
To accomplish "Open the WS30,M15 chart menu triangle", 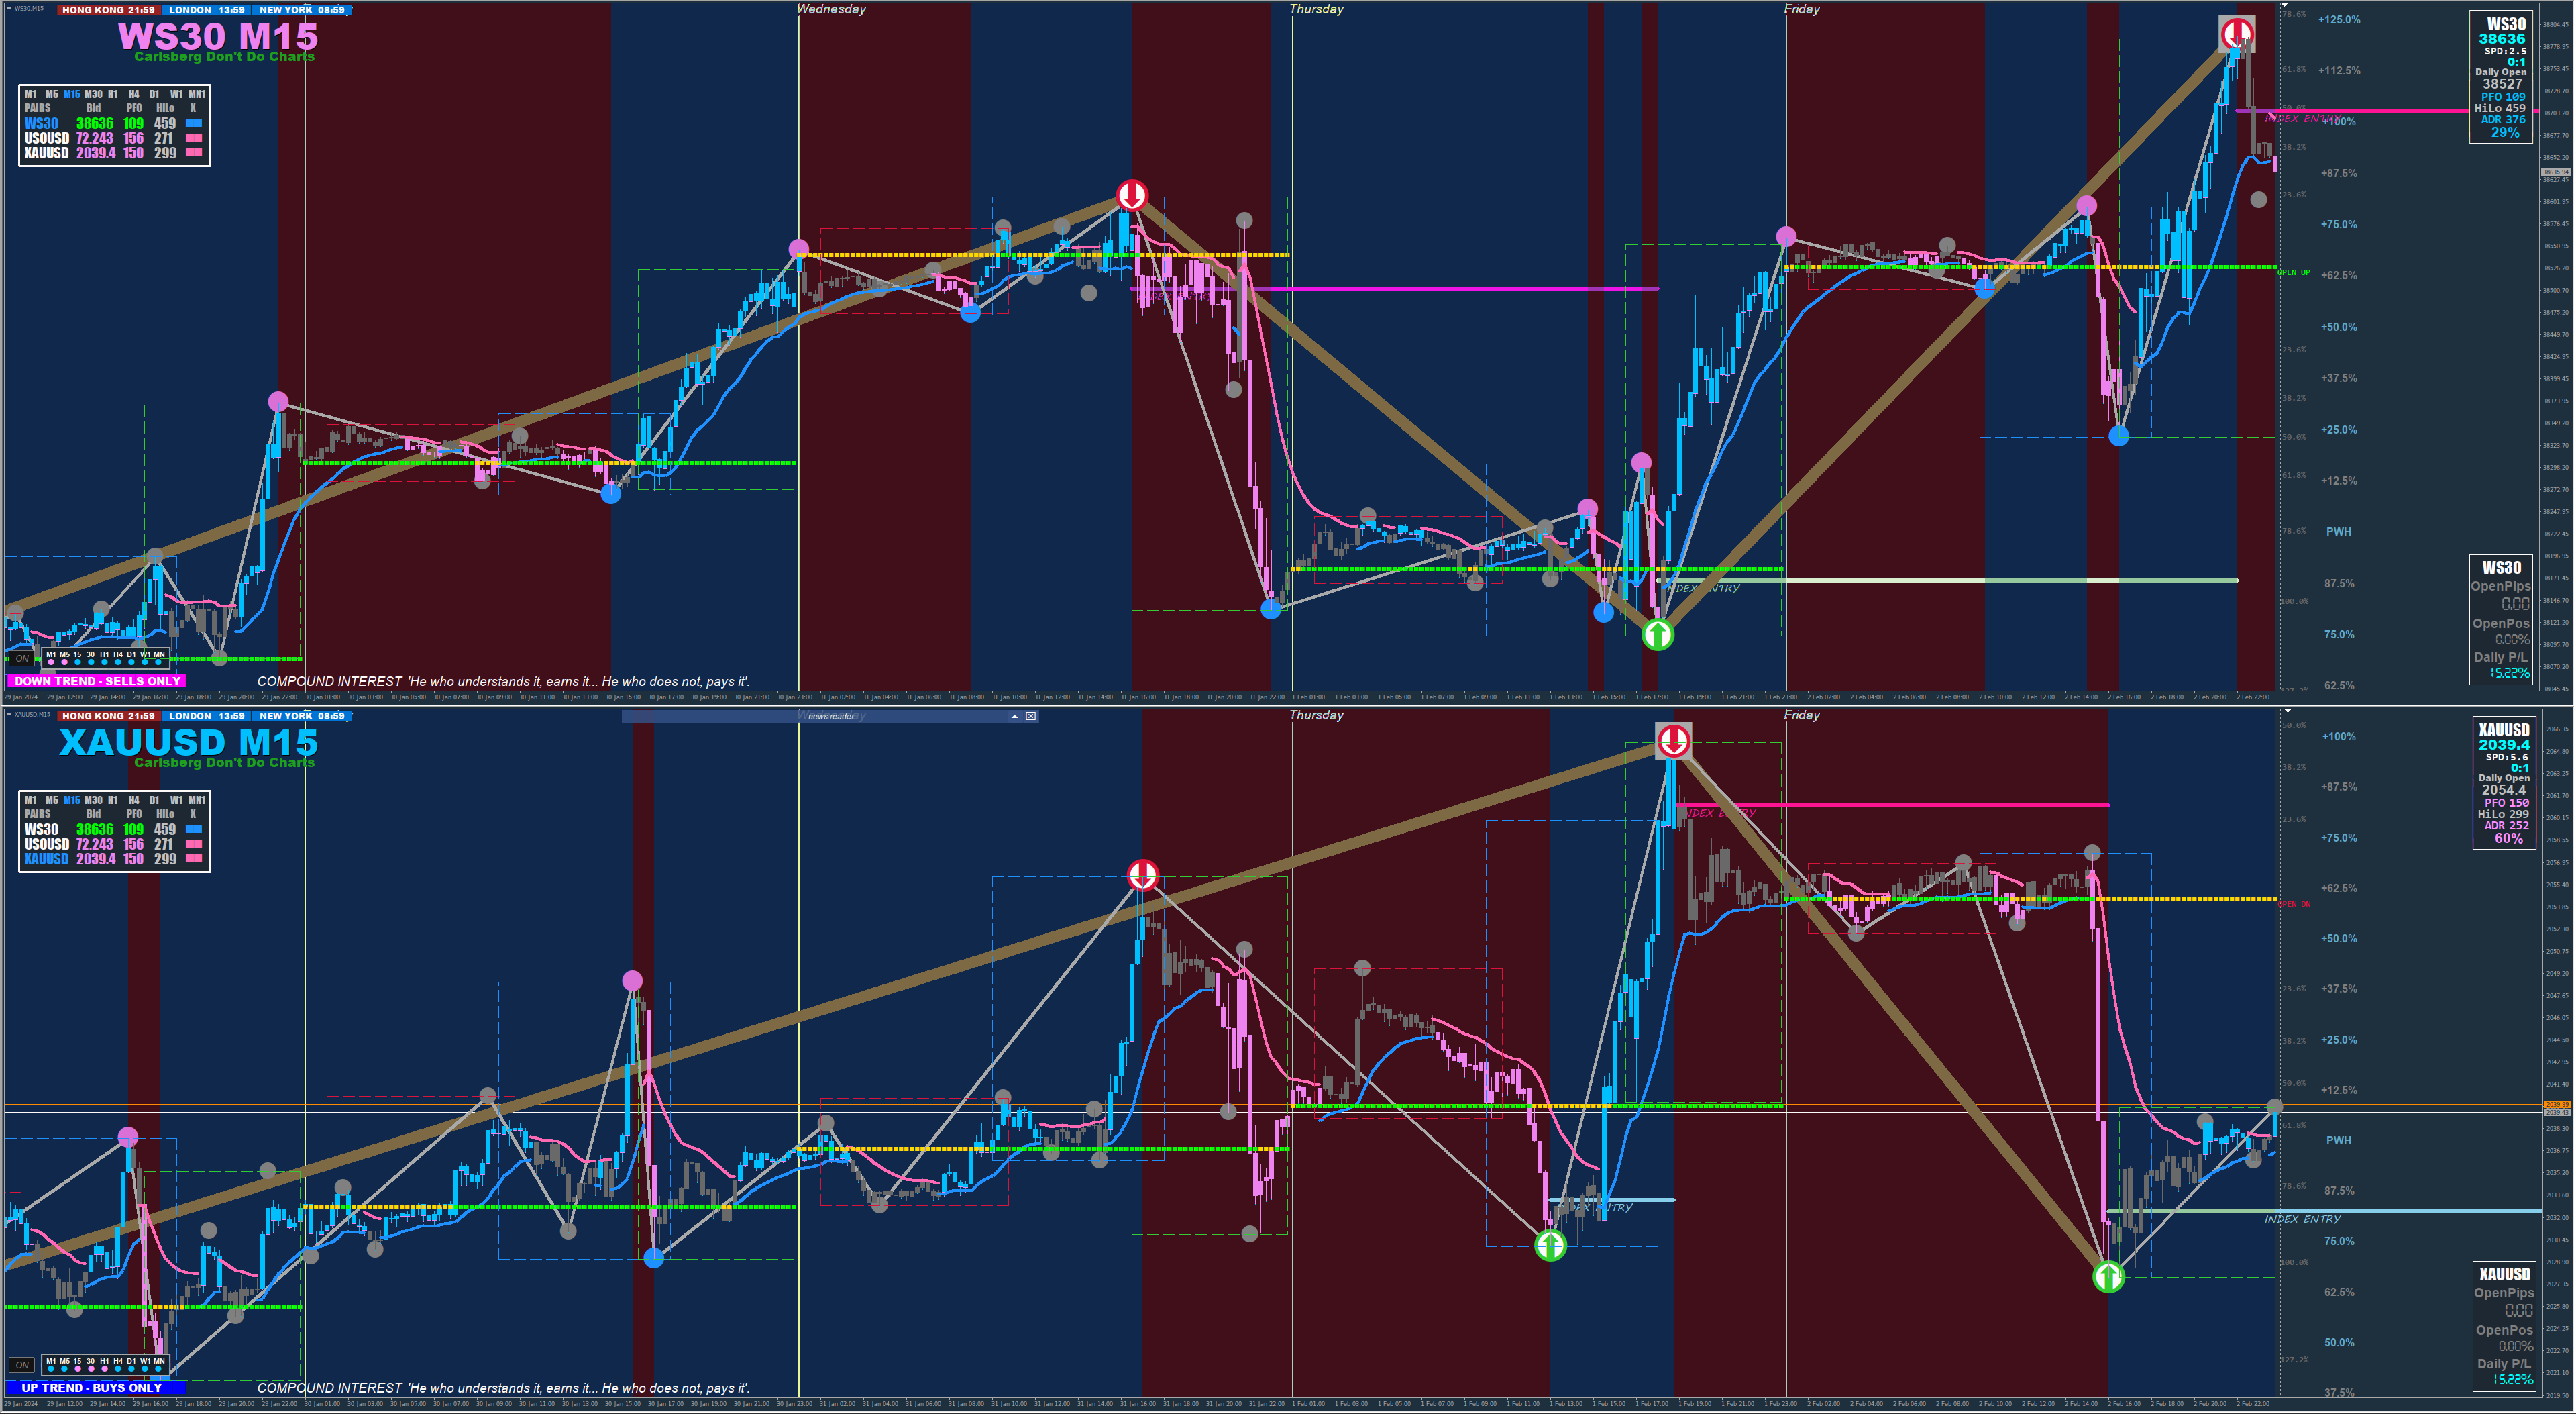I will pyautogui.click(x=8, y=8).
